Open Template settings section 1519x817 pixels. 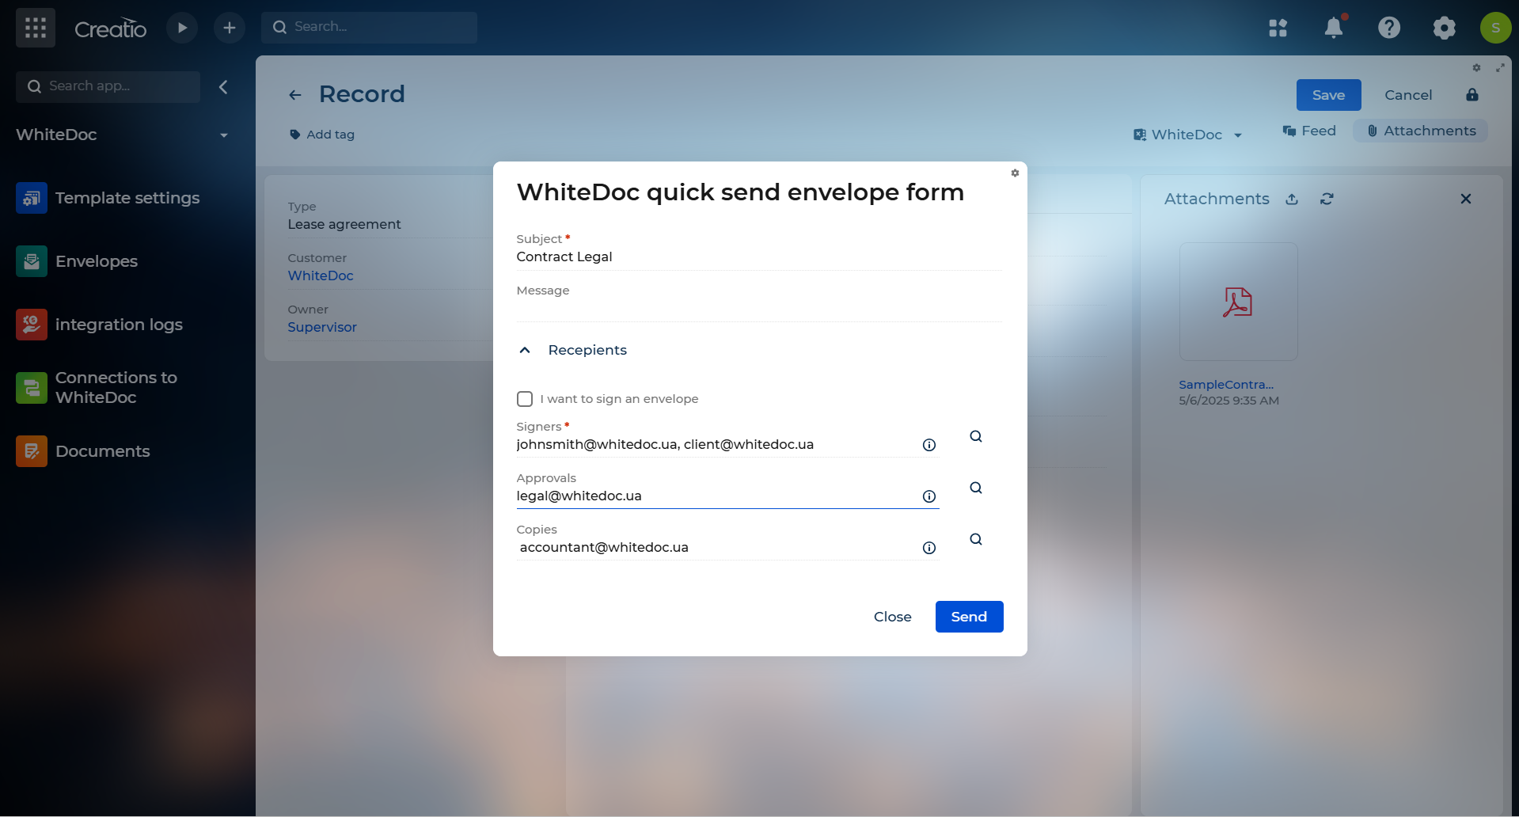[108, 198]
